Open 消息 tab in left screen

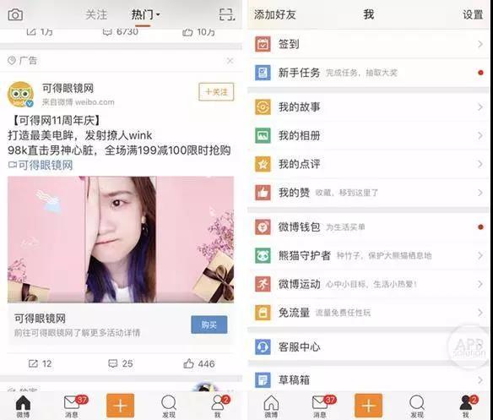tap(72, 406)
